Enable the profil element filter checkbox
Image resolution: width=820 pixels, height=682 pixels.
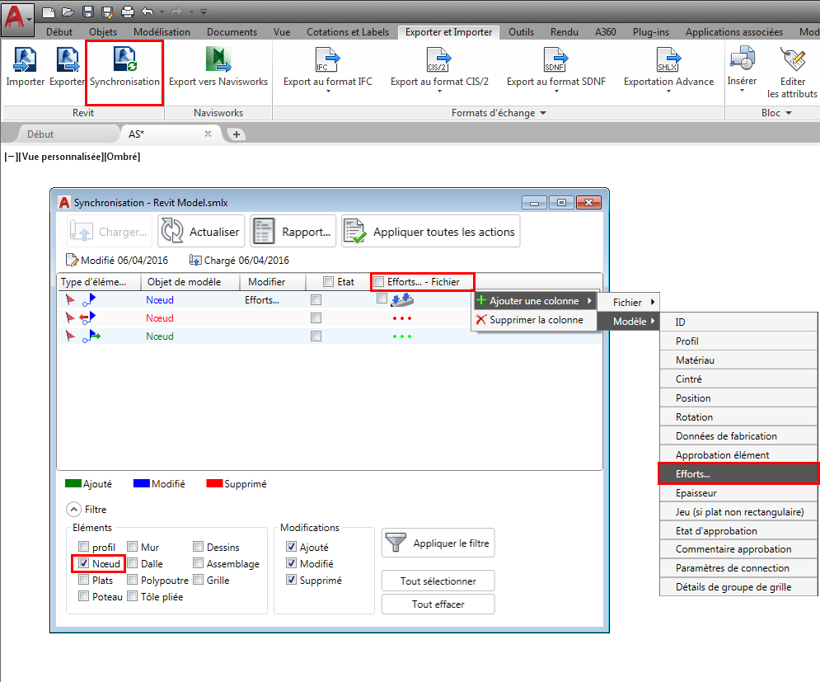point(84,547)
